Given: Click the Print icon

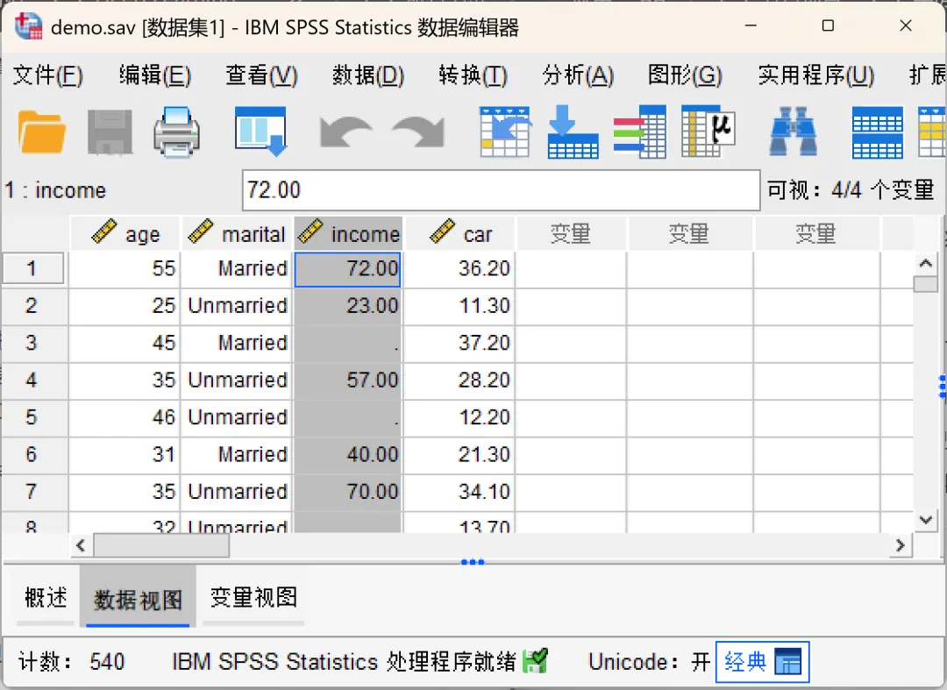Looking at the screenshot, I should click(176, 132).
